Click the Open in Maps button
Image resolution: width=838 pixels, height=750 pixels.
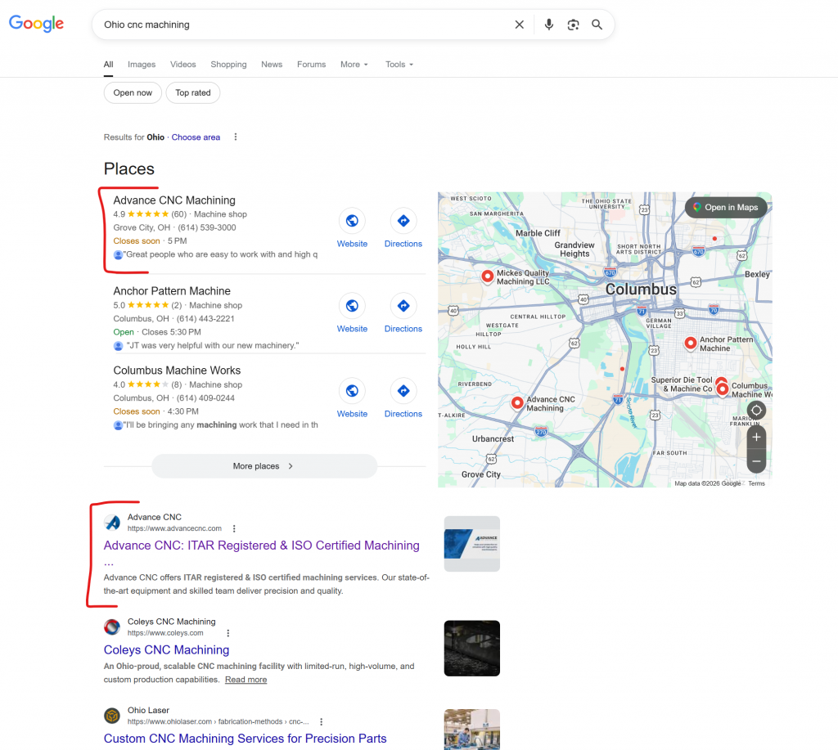pos(725,207)
